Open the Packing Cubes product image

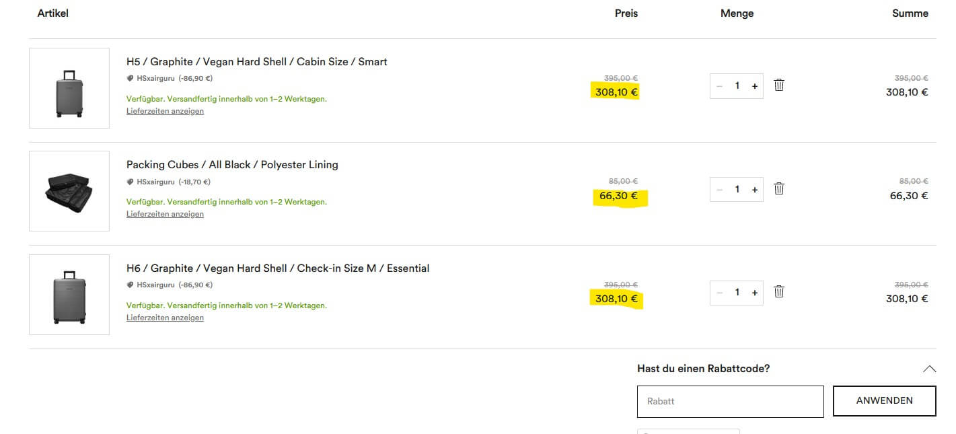(x=69, y=191)
